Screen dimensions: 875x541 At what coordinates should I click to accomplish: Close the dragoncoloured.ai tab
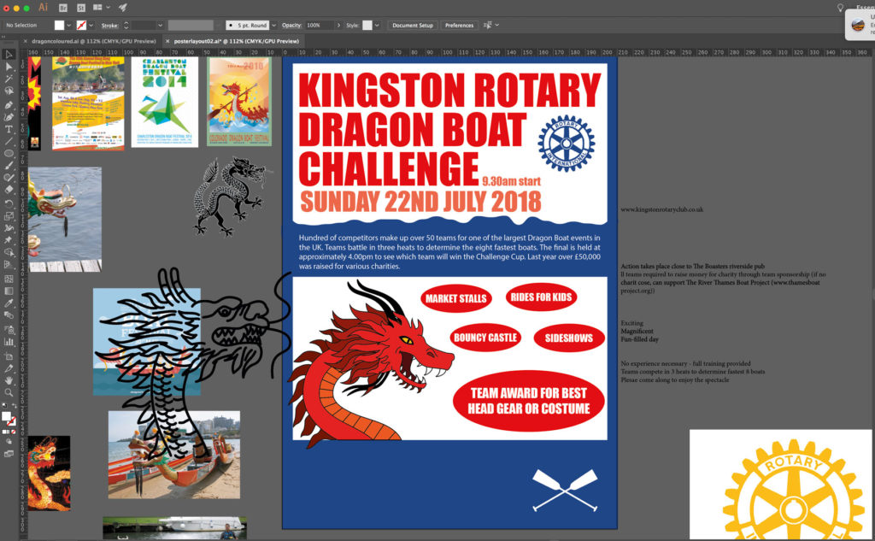coord(25,41)
